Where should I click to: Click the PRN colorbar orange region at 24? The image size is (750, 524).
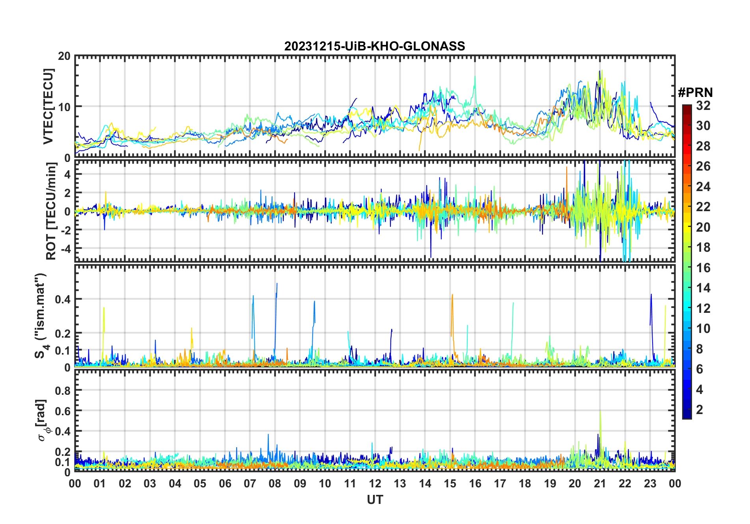point(687,186)
